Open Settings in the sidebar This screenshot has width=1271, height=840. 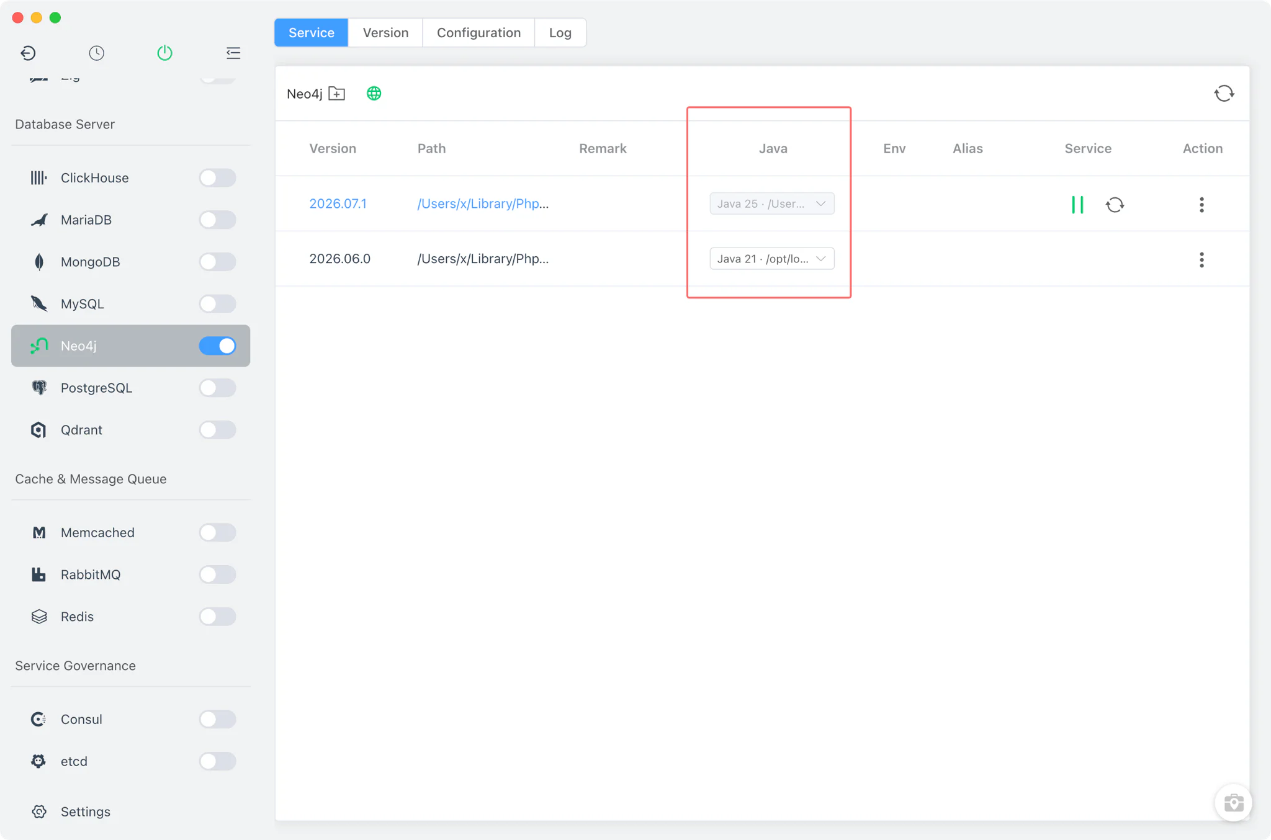coord(130,811)
